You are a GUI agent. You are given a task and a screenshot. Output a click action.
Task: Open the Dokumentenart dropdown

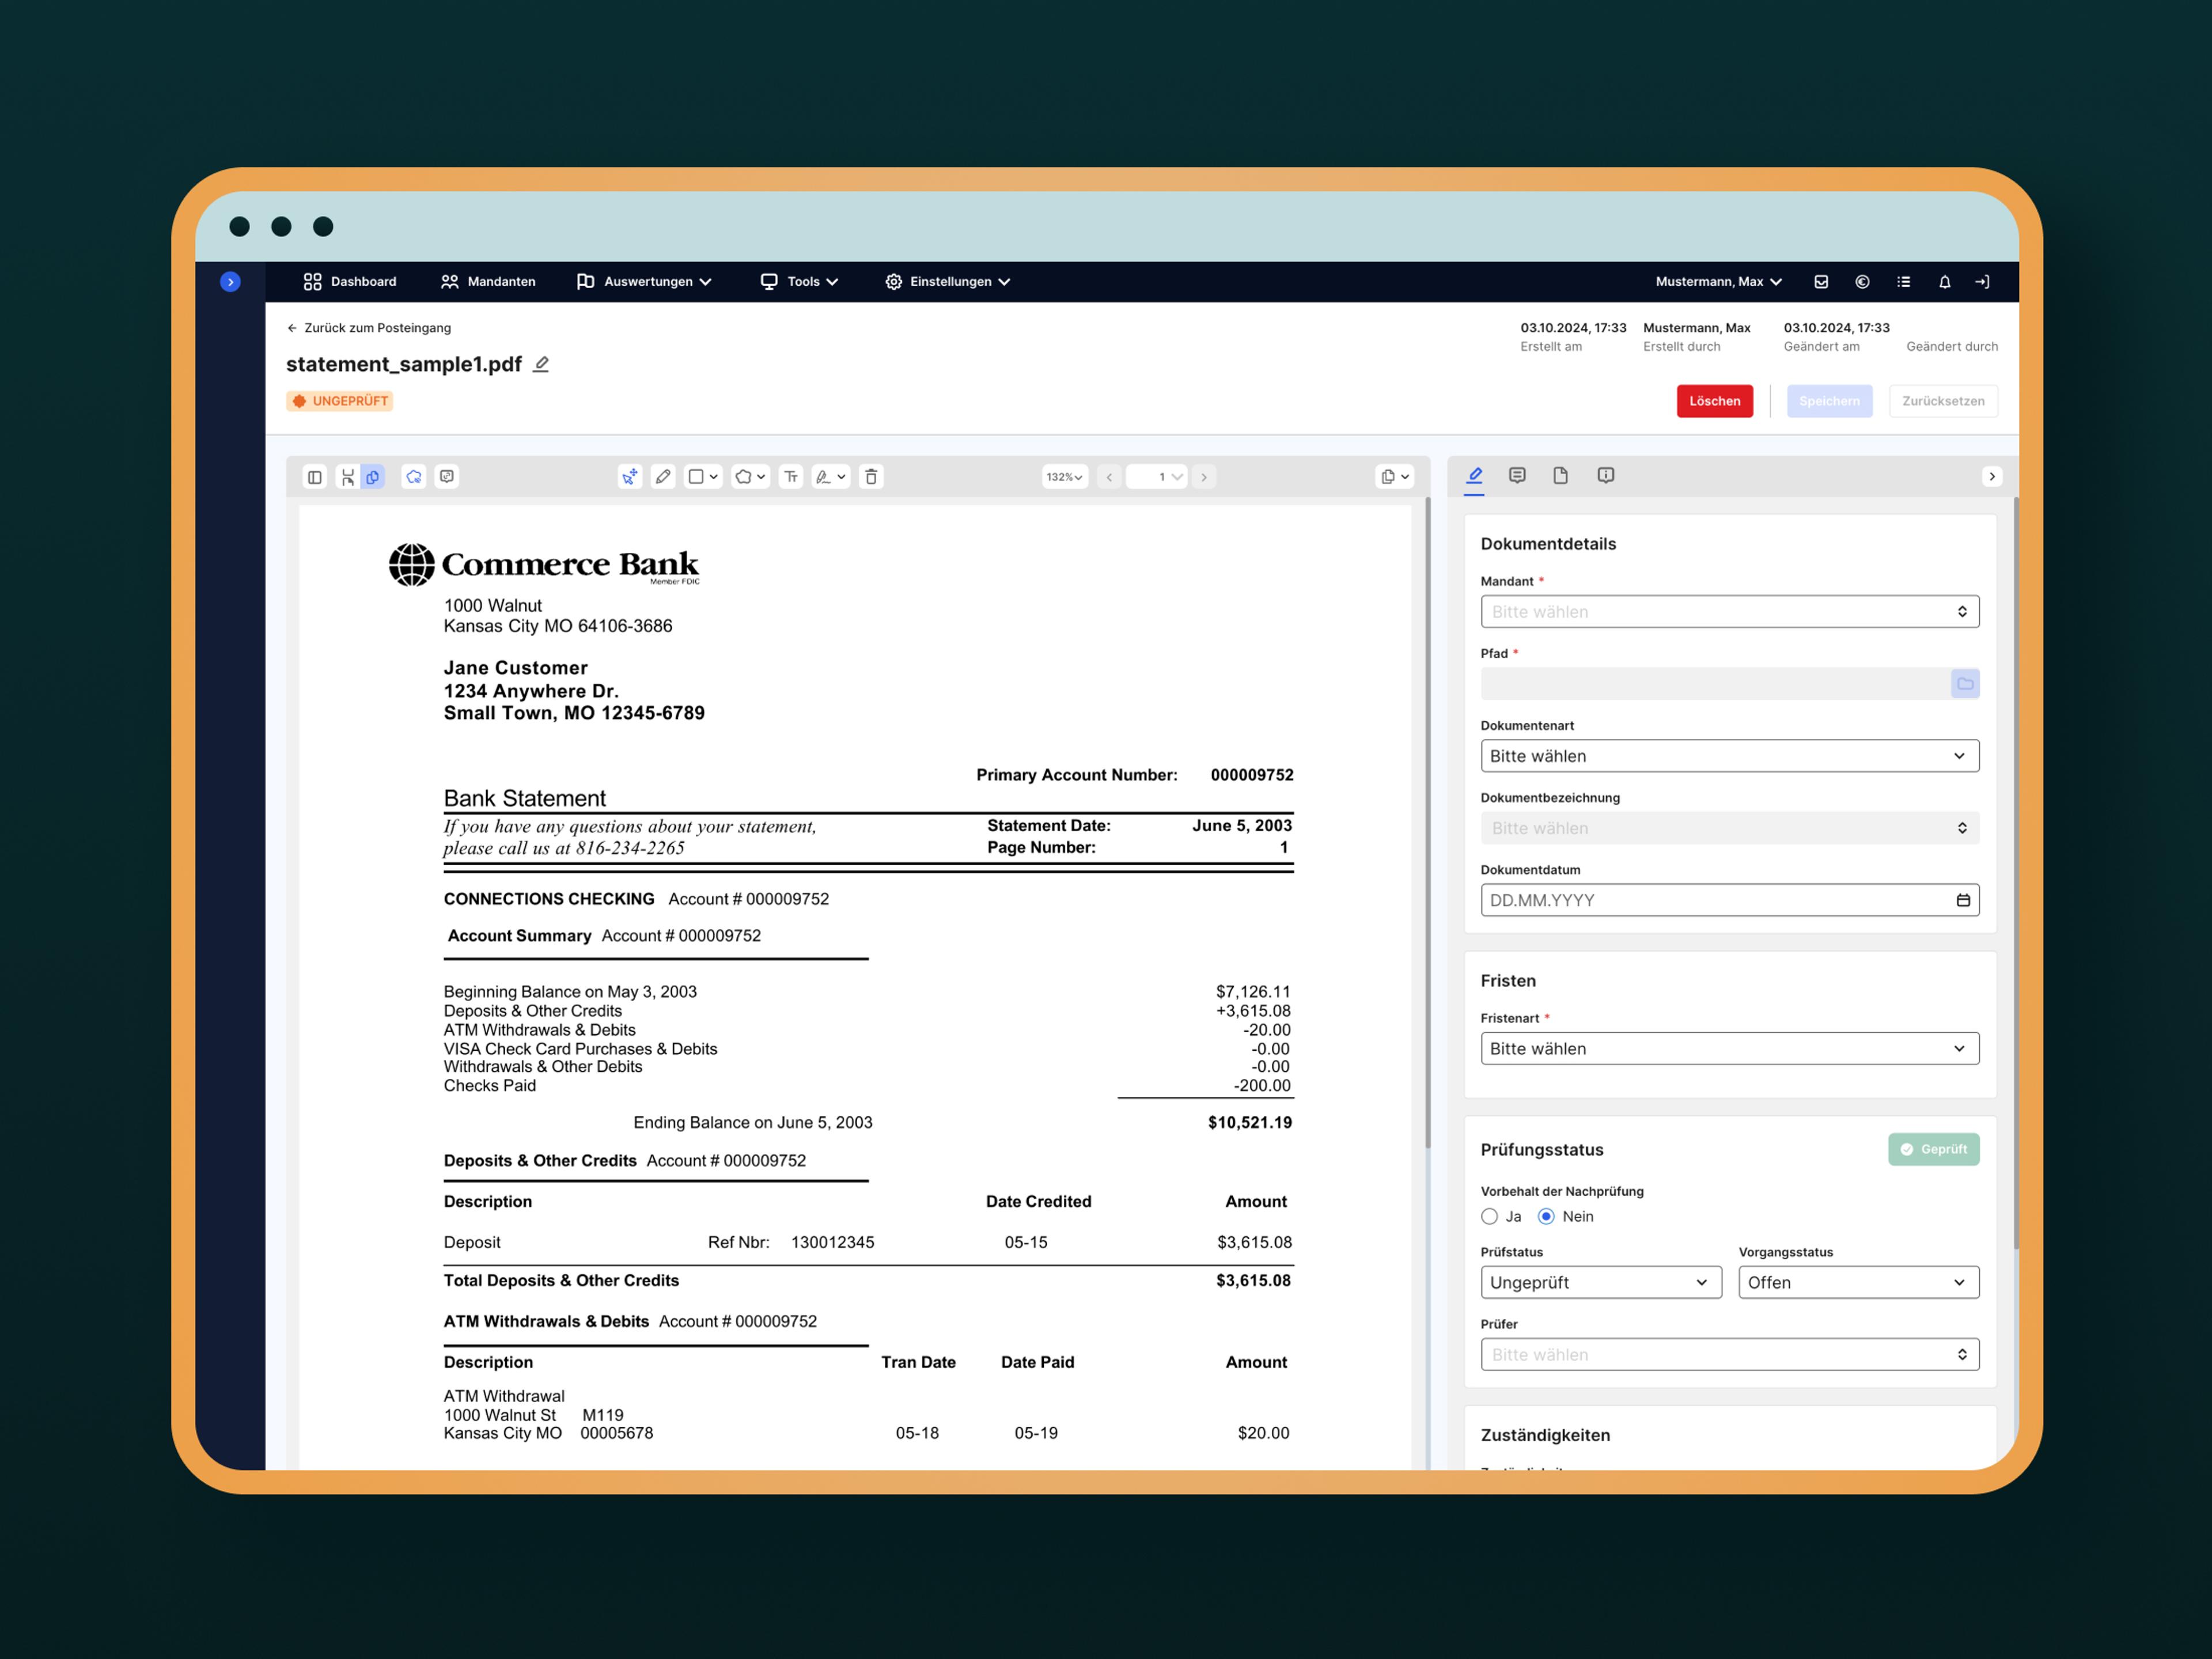[1729, 756]
